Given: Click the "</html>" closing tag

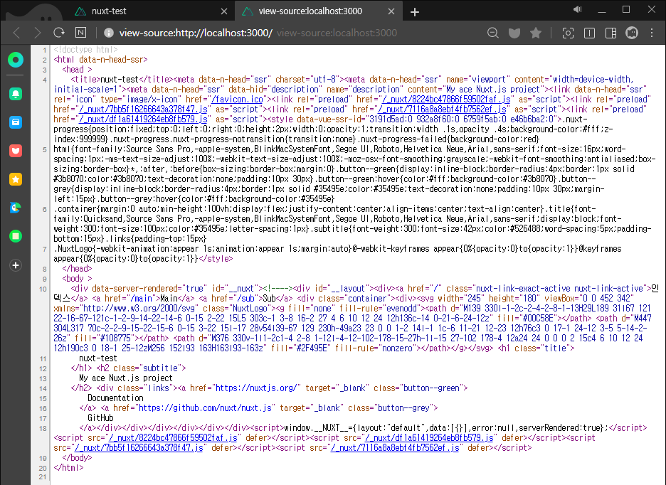Looking at the screenshot, I should pyautogui.click(x=68, y=468).
